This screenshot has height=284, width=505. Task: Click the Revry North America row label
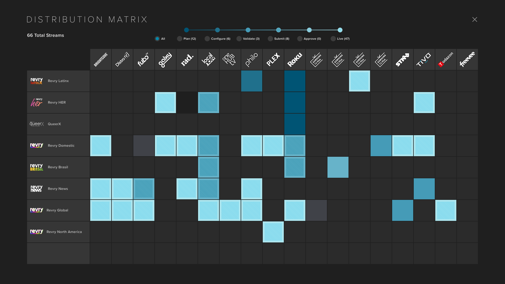64,232
